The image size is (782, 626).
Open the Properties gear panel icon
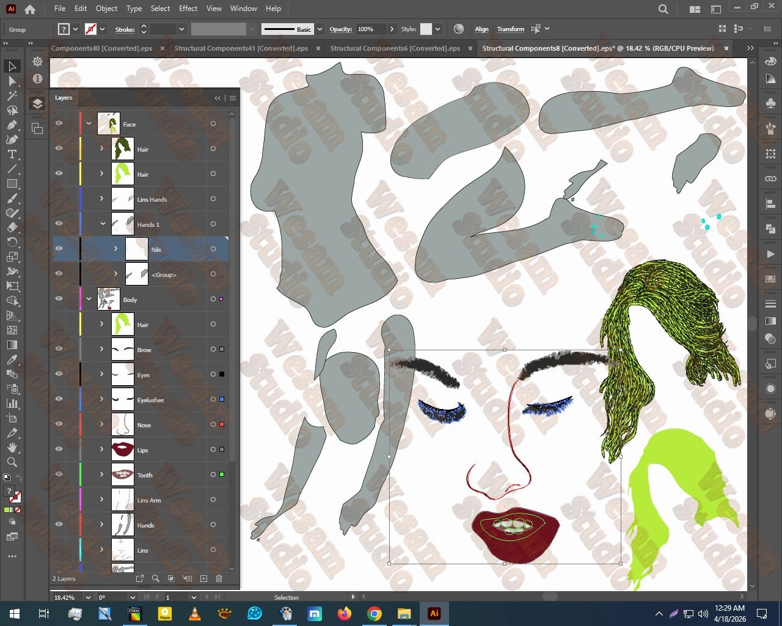(37, 62)
